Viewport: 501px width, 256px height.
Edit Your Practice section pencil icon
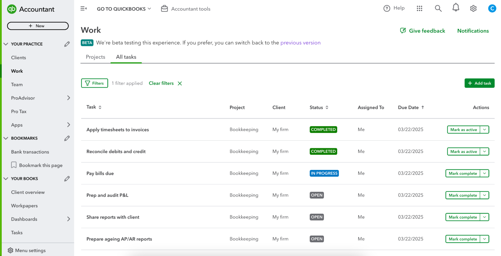point(67,44)
